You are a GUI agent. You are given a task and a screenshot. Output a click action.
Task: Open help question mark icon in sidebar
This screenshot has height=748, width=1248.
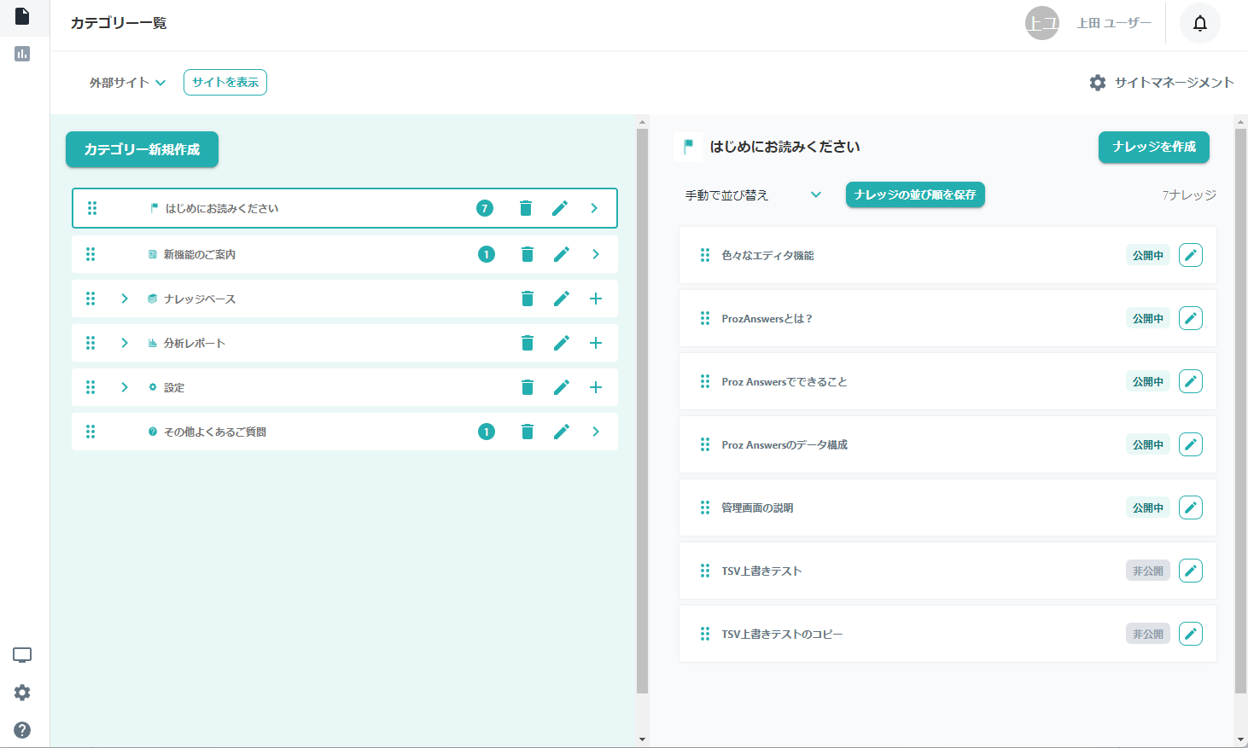[x=22, y=729]
